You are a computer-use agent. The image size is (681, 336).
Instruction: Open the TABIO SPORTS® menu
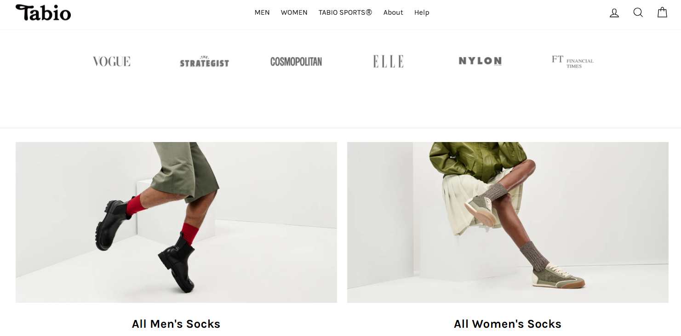pyautogui.click(x=345, y=12)
